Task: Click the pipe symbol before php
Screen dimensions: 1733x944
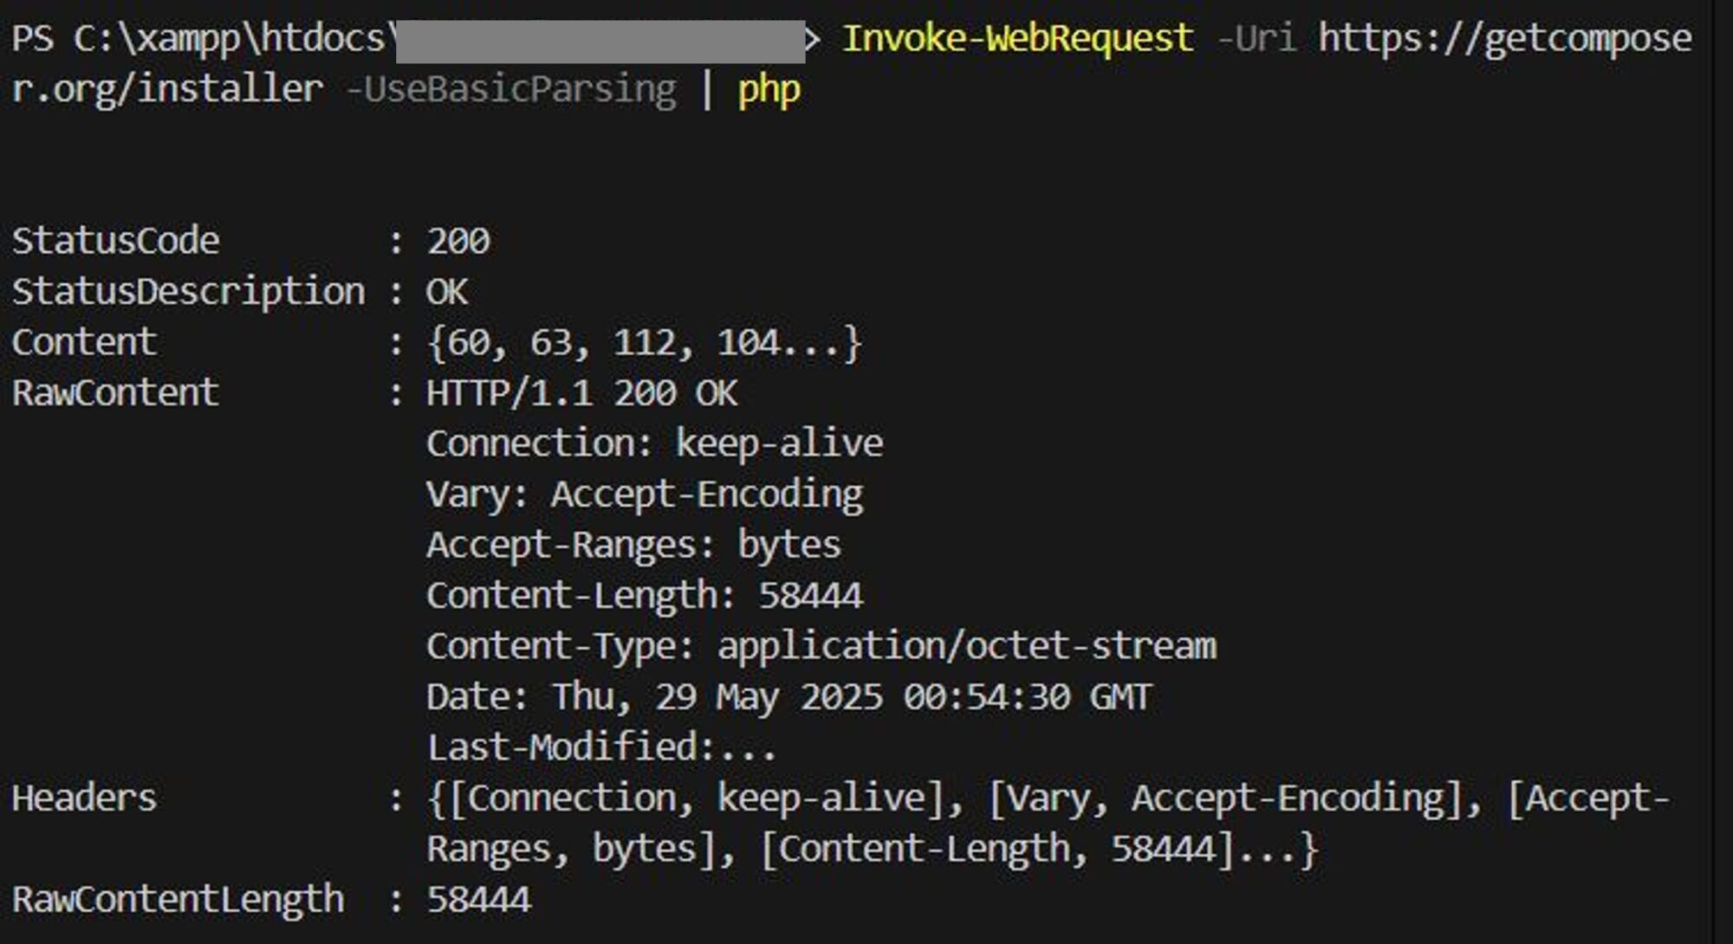Action: 707,90
